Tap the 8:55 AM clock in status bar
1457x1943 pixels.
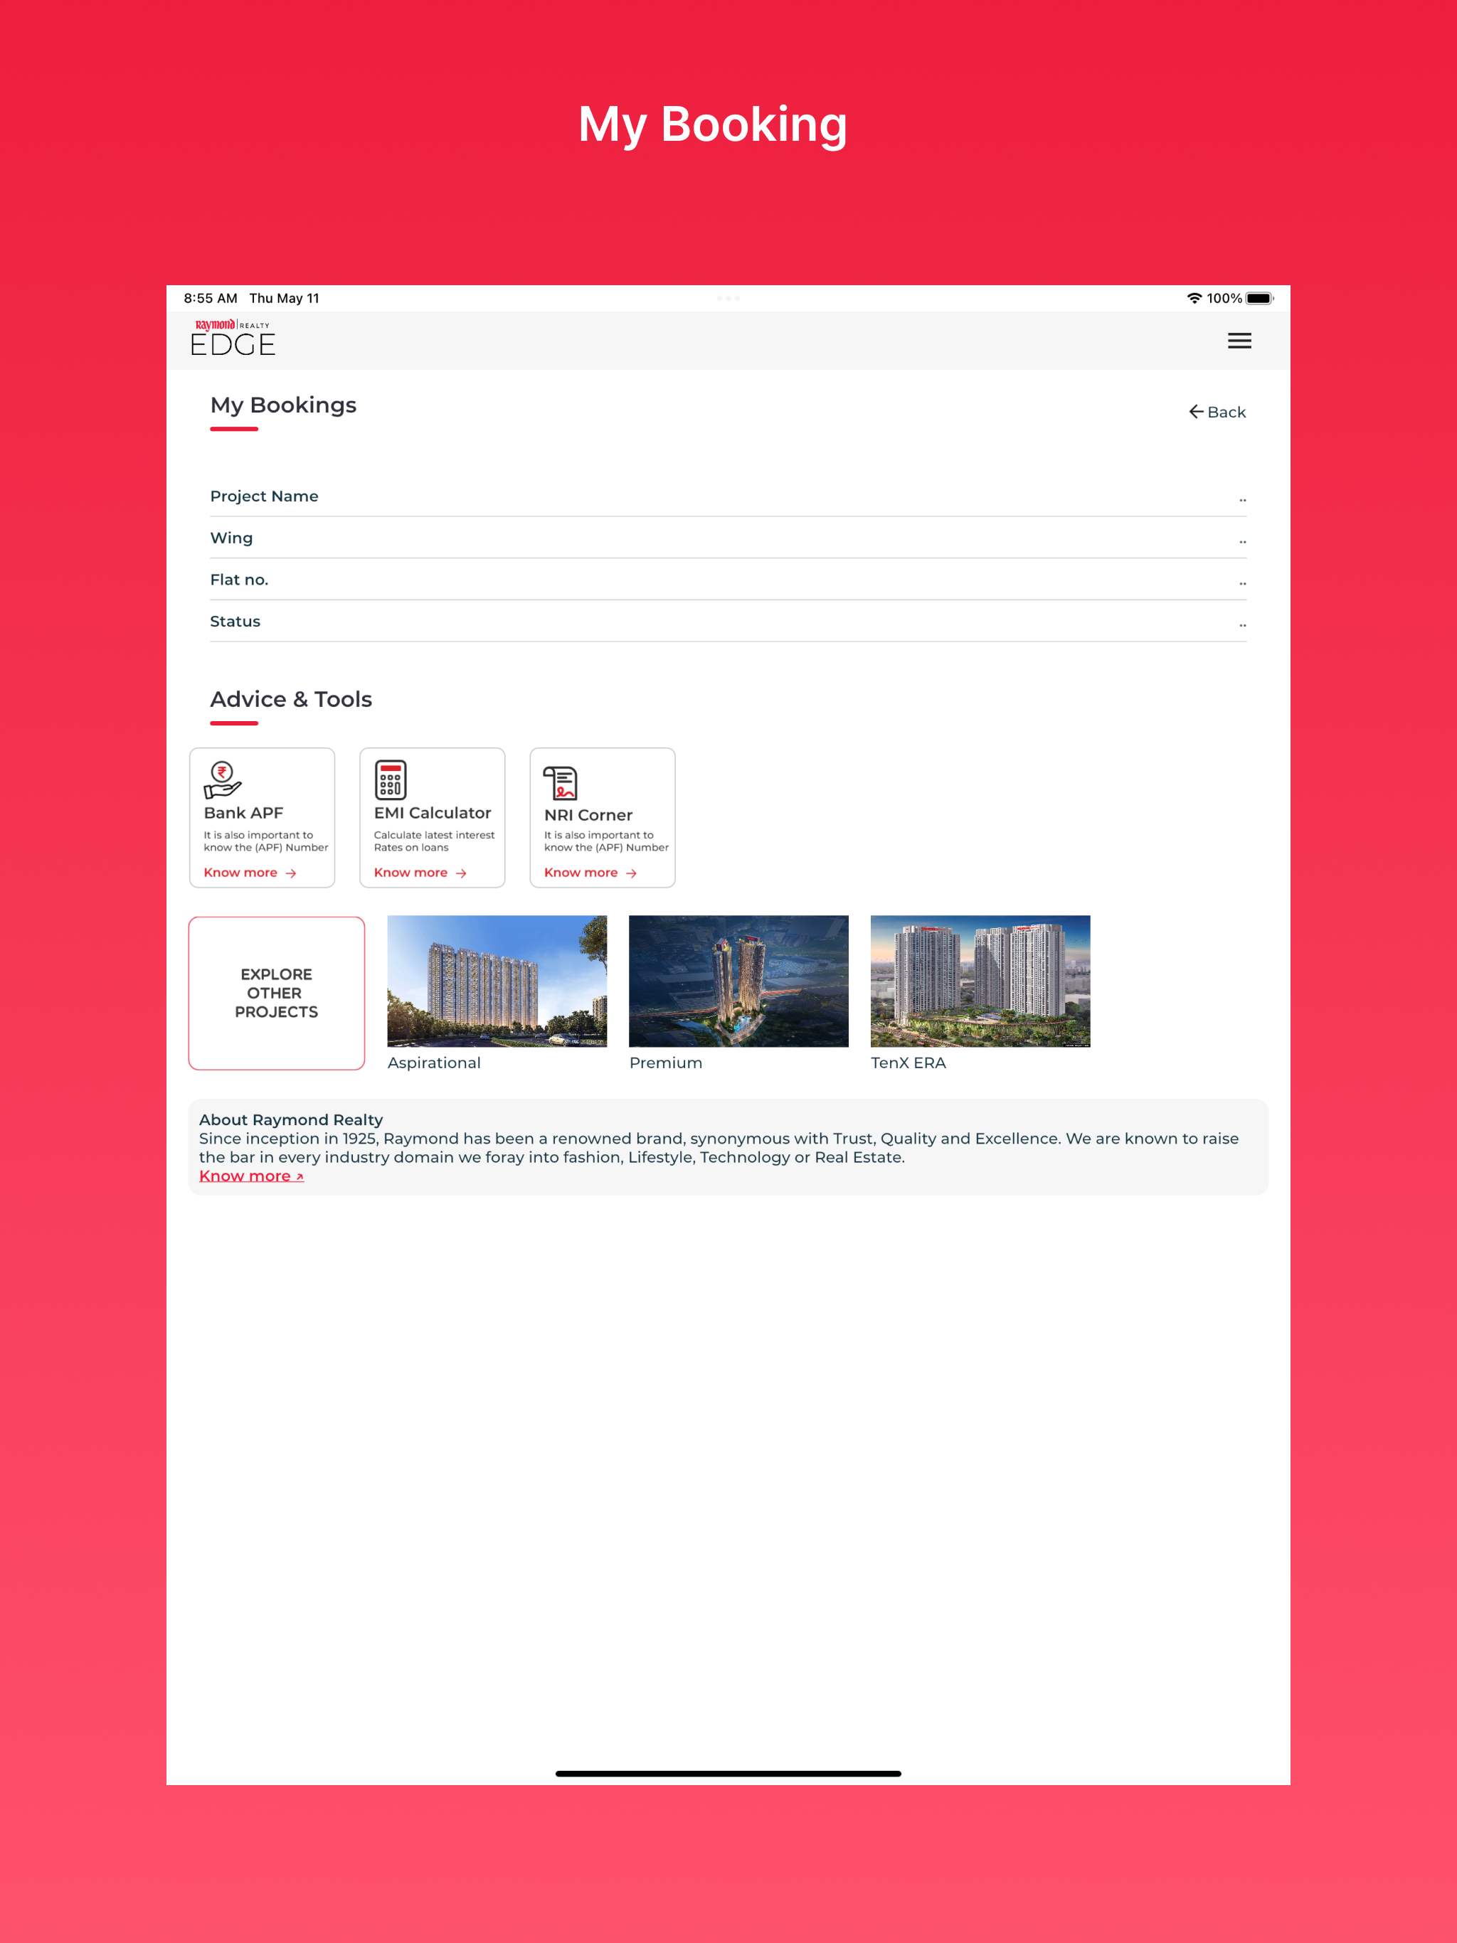click(x=211, y=299)
